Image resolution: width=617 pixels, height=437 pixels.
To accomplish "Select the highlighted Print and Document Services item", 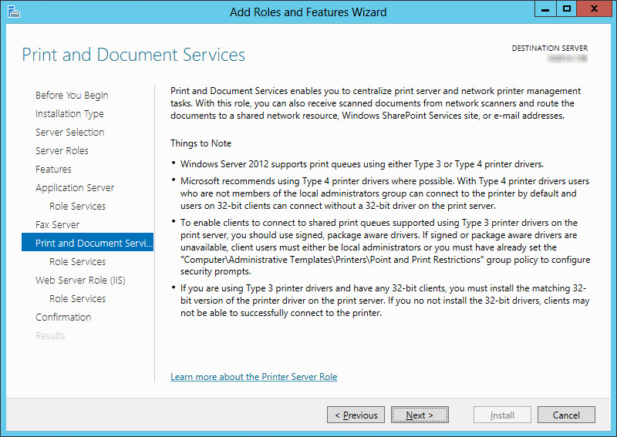I will click(x=88, y=244).
